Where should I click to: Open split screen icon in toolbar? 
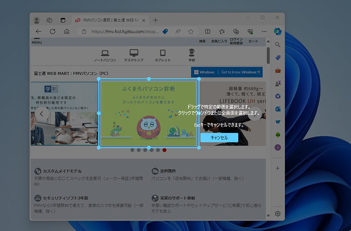(208, 32)
